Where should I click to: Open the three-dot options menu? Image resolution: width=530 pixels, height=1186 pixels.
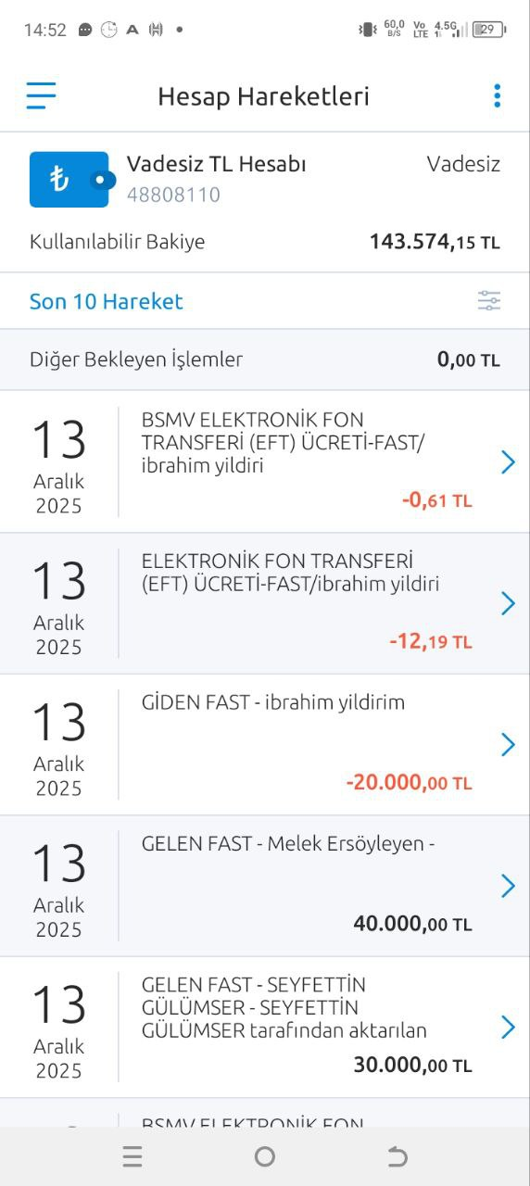[498, 95]
